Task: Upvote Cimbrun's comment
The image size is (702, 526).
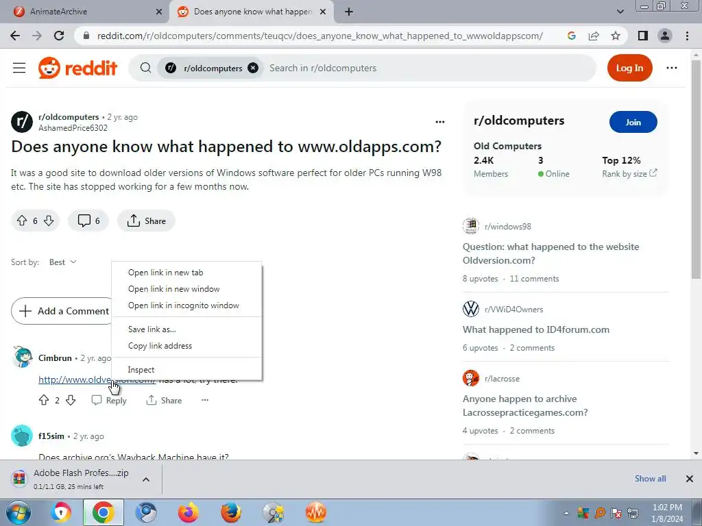Action: [x=44, y=400]
